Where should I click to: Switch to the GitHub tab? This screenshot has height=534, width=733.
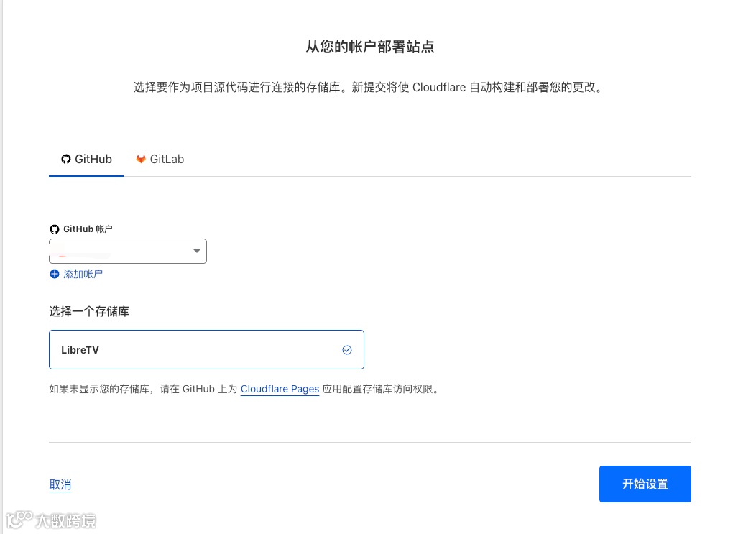tap(86, 159)
